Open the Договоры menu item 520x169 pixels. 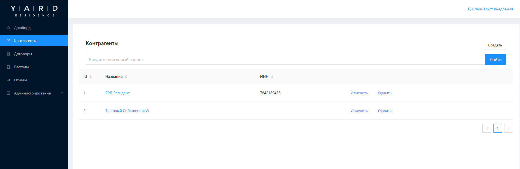[x=23, y=54]
